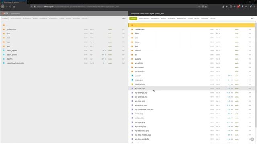
Task: Open the sort dropdown in left panel
Action: (124, 19)
